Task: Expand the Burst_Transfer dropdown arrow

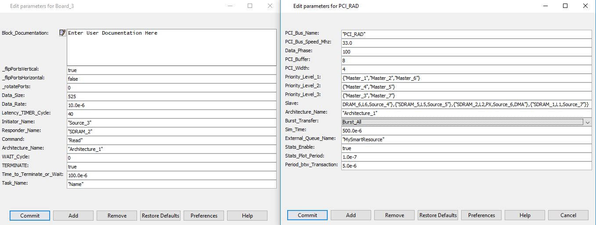Action: pos(588,122)
